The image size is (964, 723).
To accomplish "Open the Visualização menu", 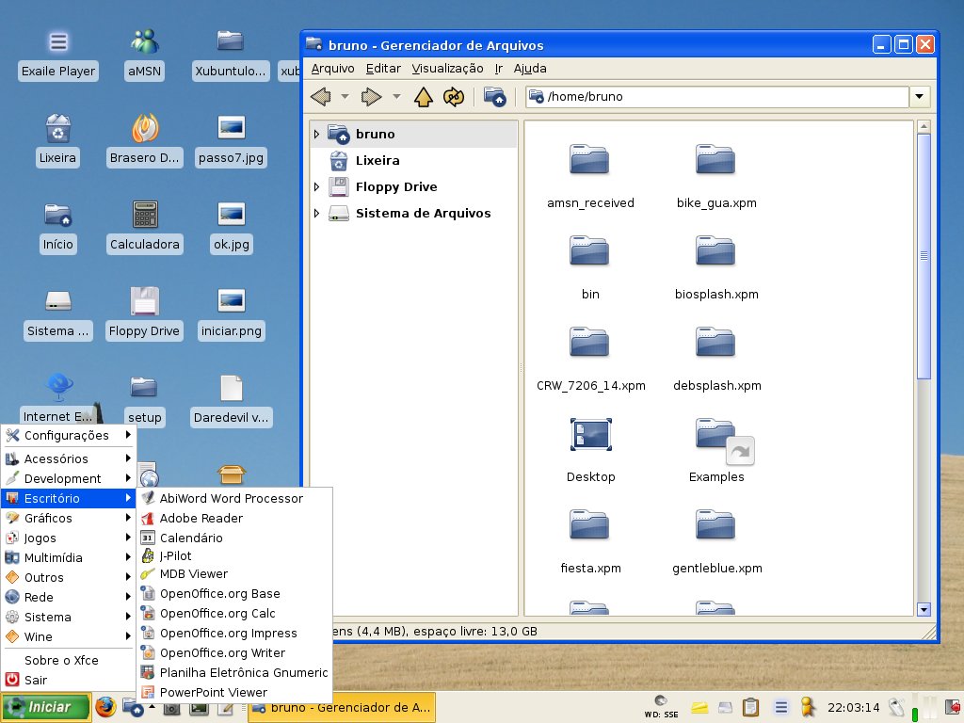I will point(447,68).
